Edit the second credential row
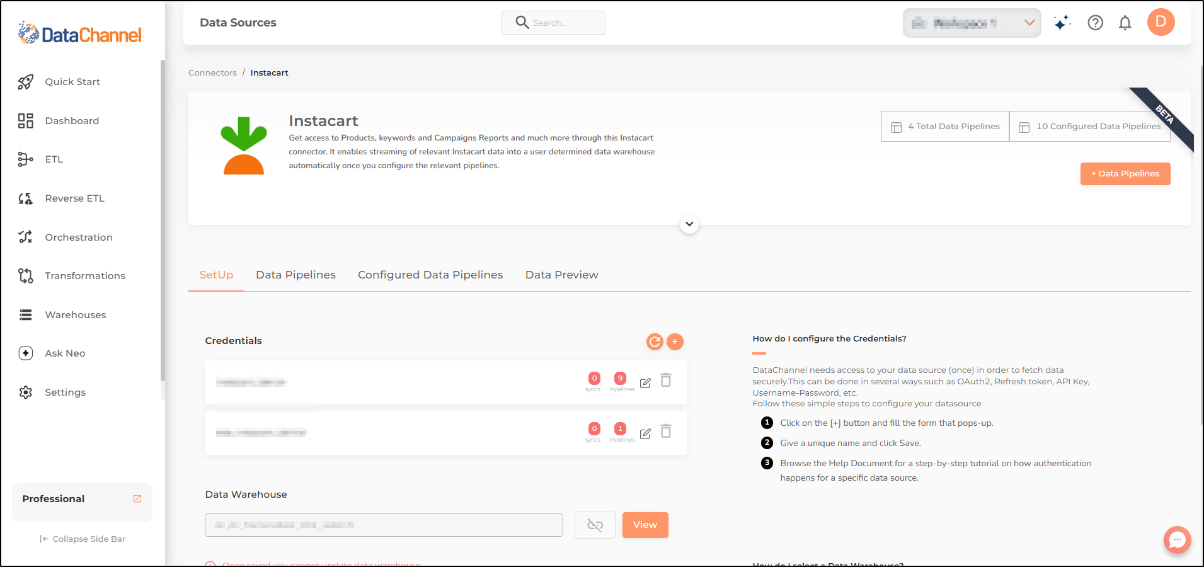Screen dimensions: 1204x567 click(645, 433)
